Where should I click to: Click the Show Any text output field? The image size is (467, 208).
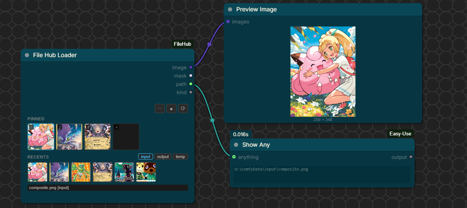coord(322,175)
